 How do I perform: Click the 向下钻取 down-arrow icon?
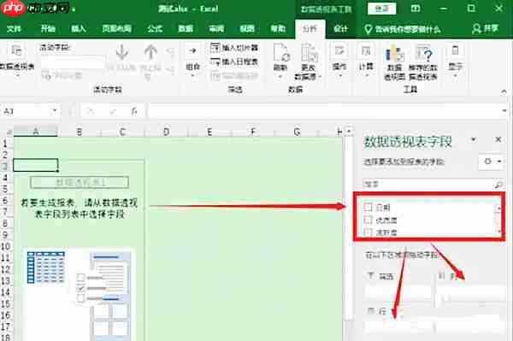click(121, 52)
